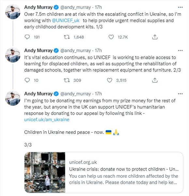Reply to the second tweet with 10 replies
This screenshot has width=189, height=196.
pos(27,80)
